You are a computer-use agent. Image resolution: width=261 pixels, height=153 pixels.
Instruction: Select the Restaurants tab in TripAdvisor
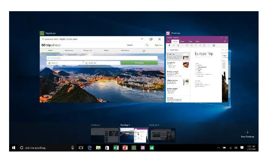69,50
